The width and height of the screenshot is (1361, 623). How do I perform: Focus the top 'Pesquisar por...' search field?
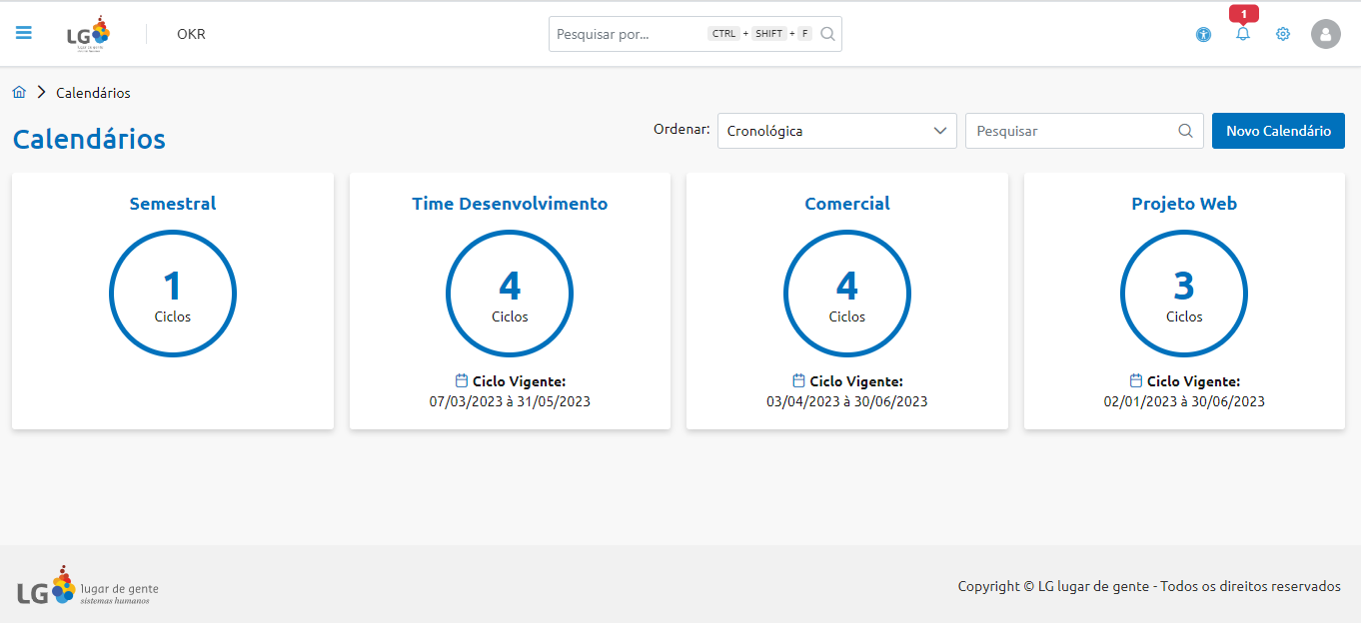coord(628,34)
